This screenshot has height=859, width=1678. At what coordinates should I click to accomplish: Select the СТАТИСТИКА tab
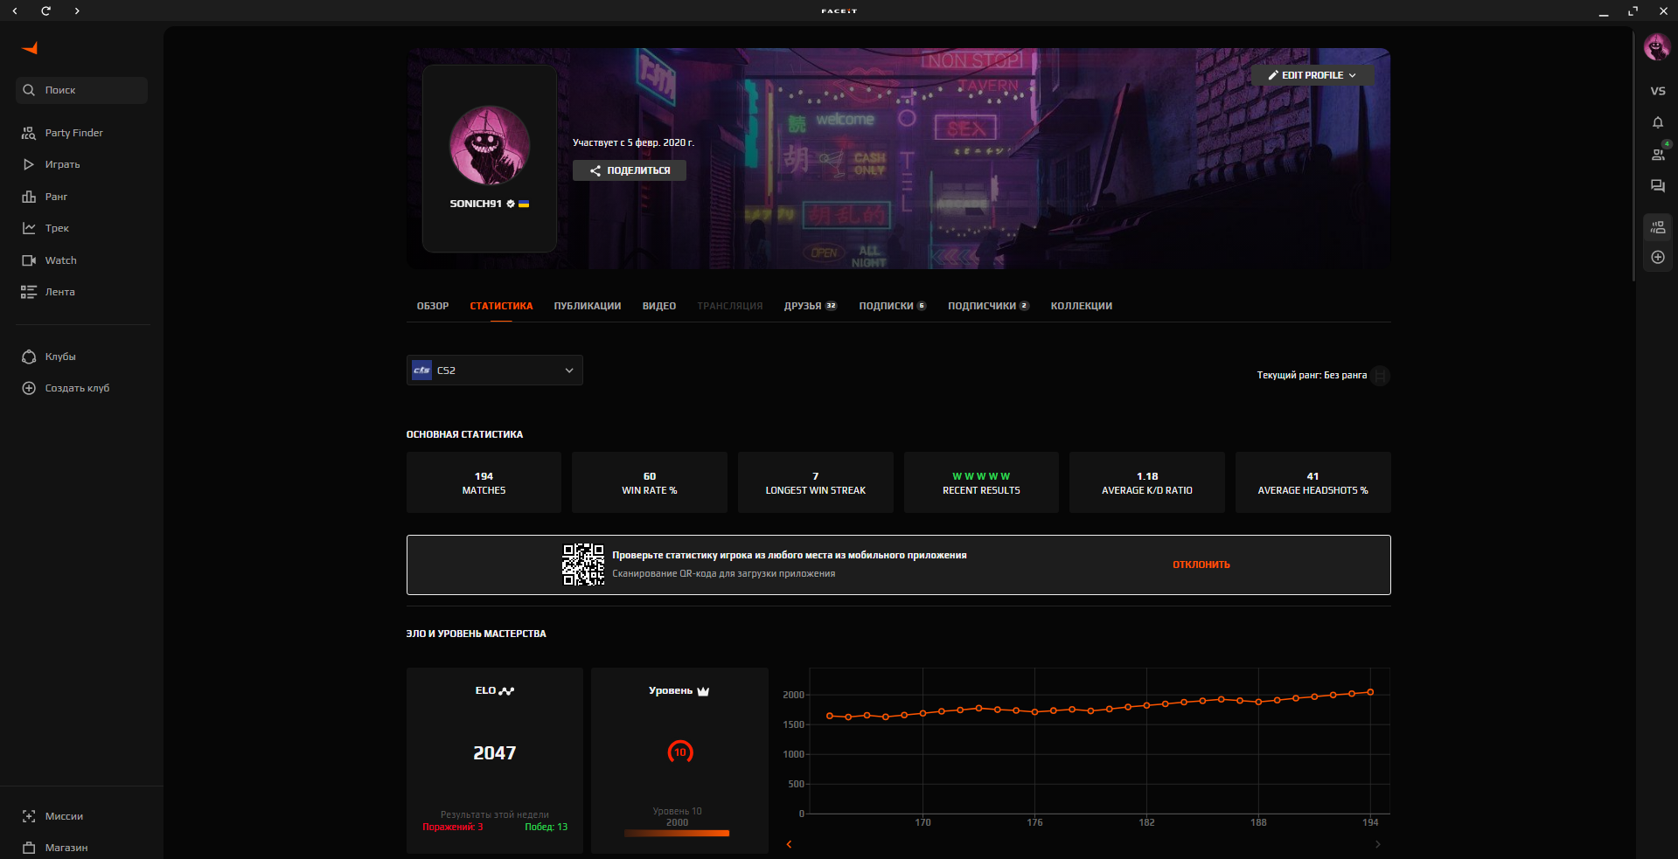501,306
